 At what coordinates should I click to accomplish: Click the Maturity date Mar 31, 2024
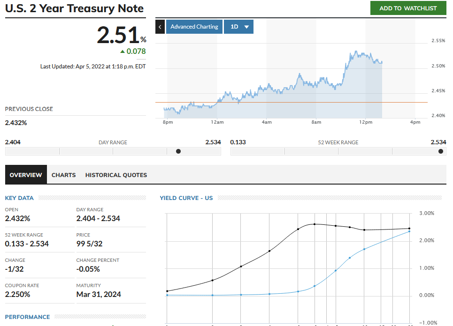click(99, 295)
